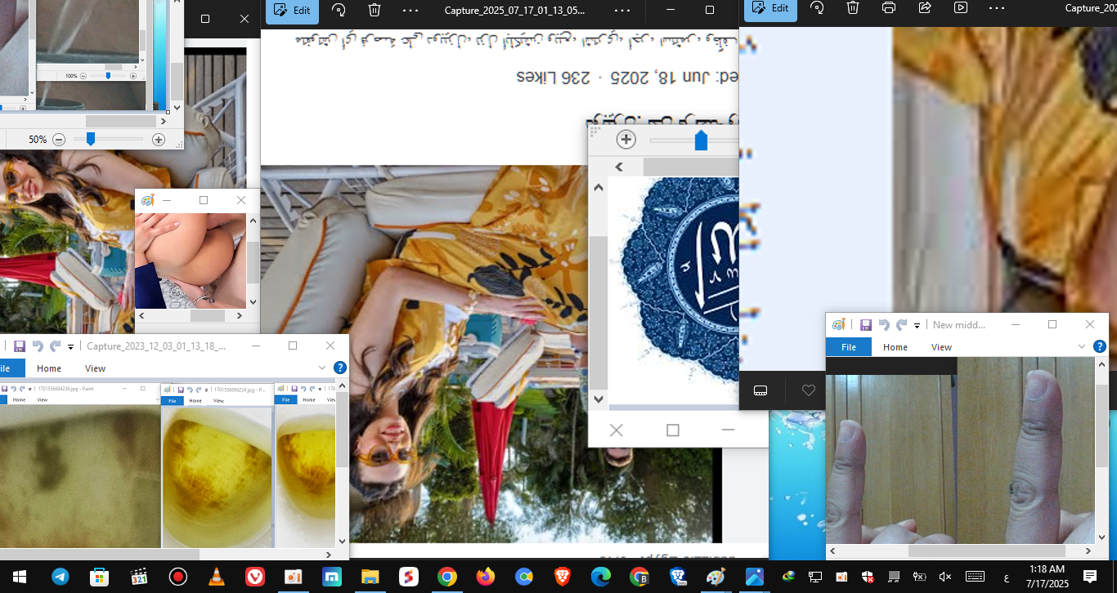Open Paint Help in the Capture_2023 window
Viewport: 1117px width, 593px height.
point(340,368)
